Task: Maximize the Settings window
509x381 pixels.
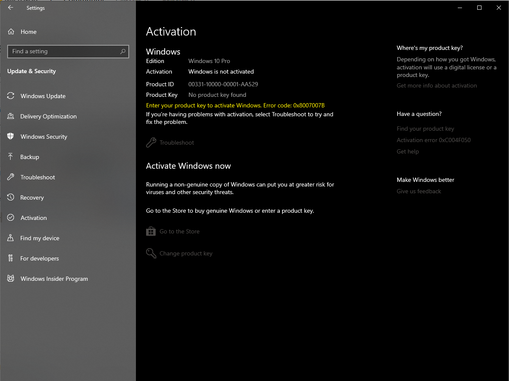Action: 479,8
